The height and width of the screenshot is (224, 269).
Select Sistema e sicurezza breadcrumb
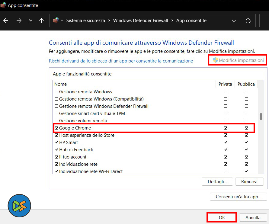[85, 21]
